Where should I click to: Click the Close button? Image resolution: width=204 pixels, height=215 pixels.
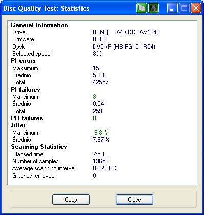[x=134, y=199]
